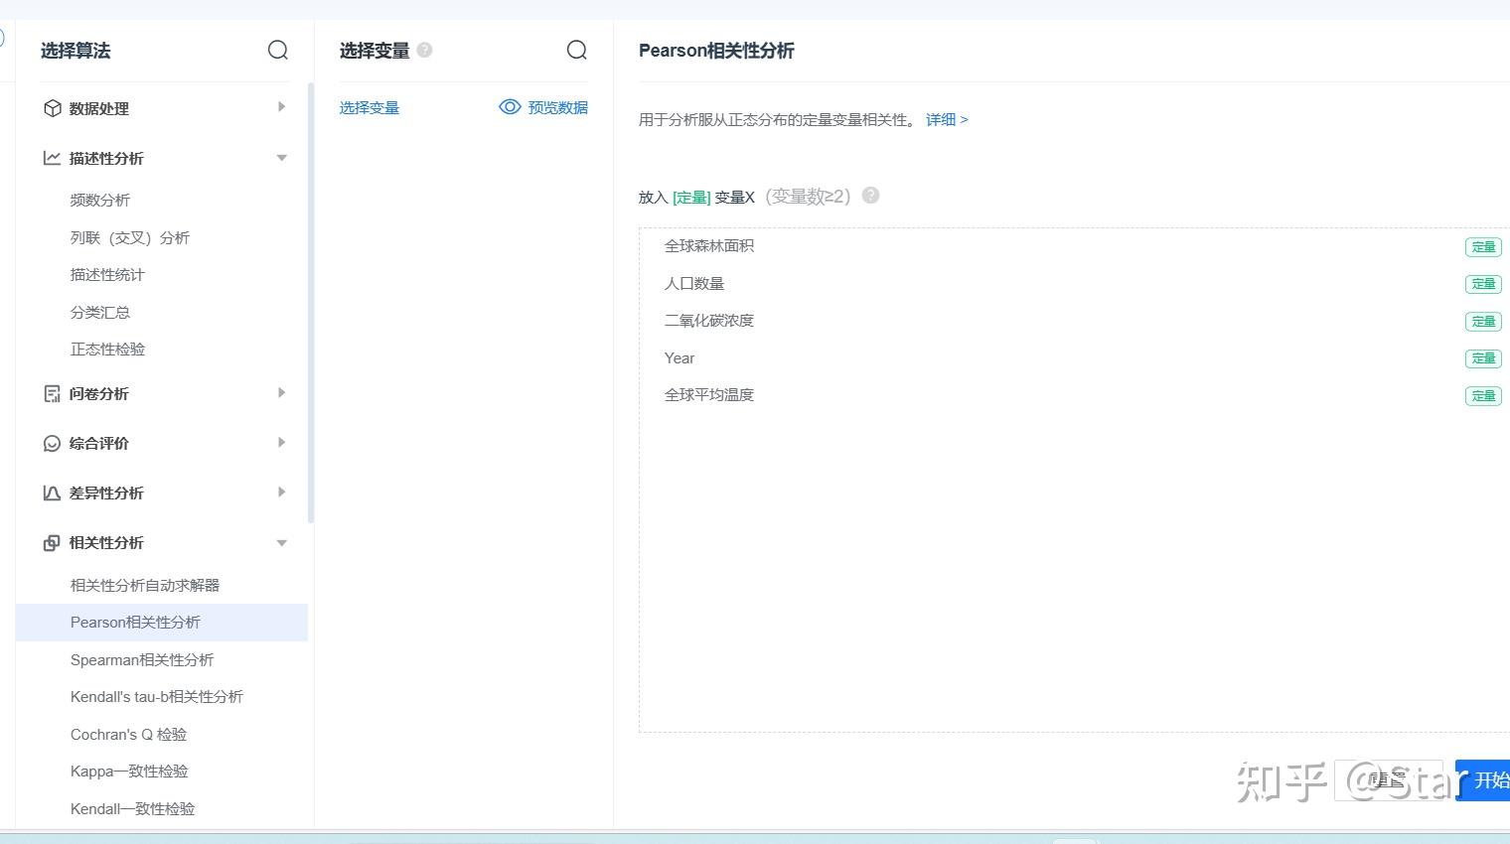Image resolution: width=1510 pixels, height=844 pixels.
Task: Select 相关性分析自动求解器
Action: point(145,586)
